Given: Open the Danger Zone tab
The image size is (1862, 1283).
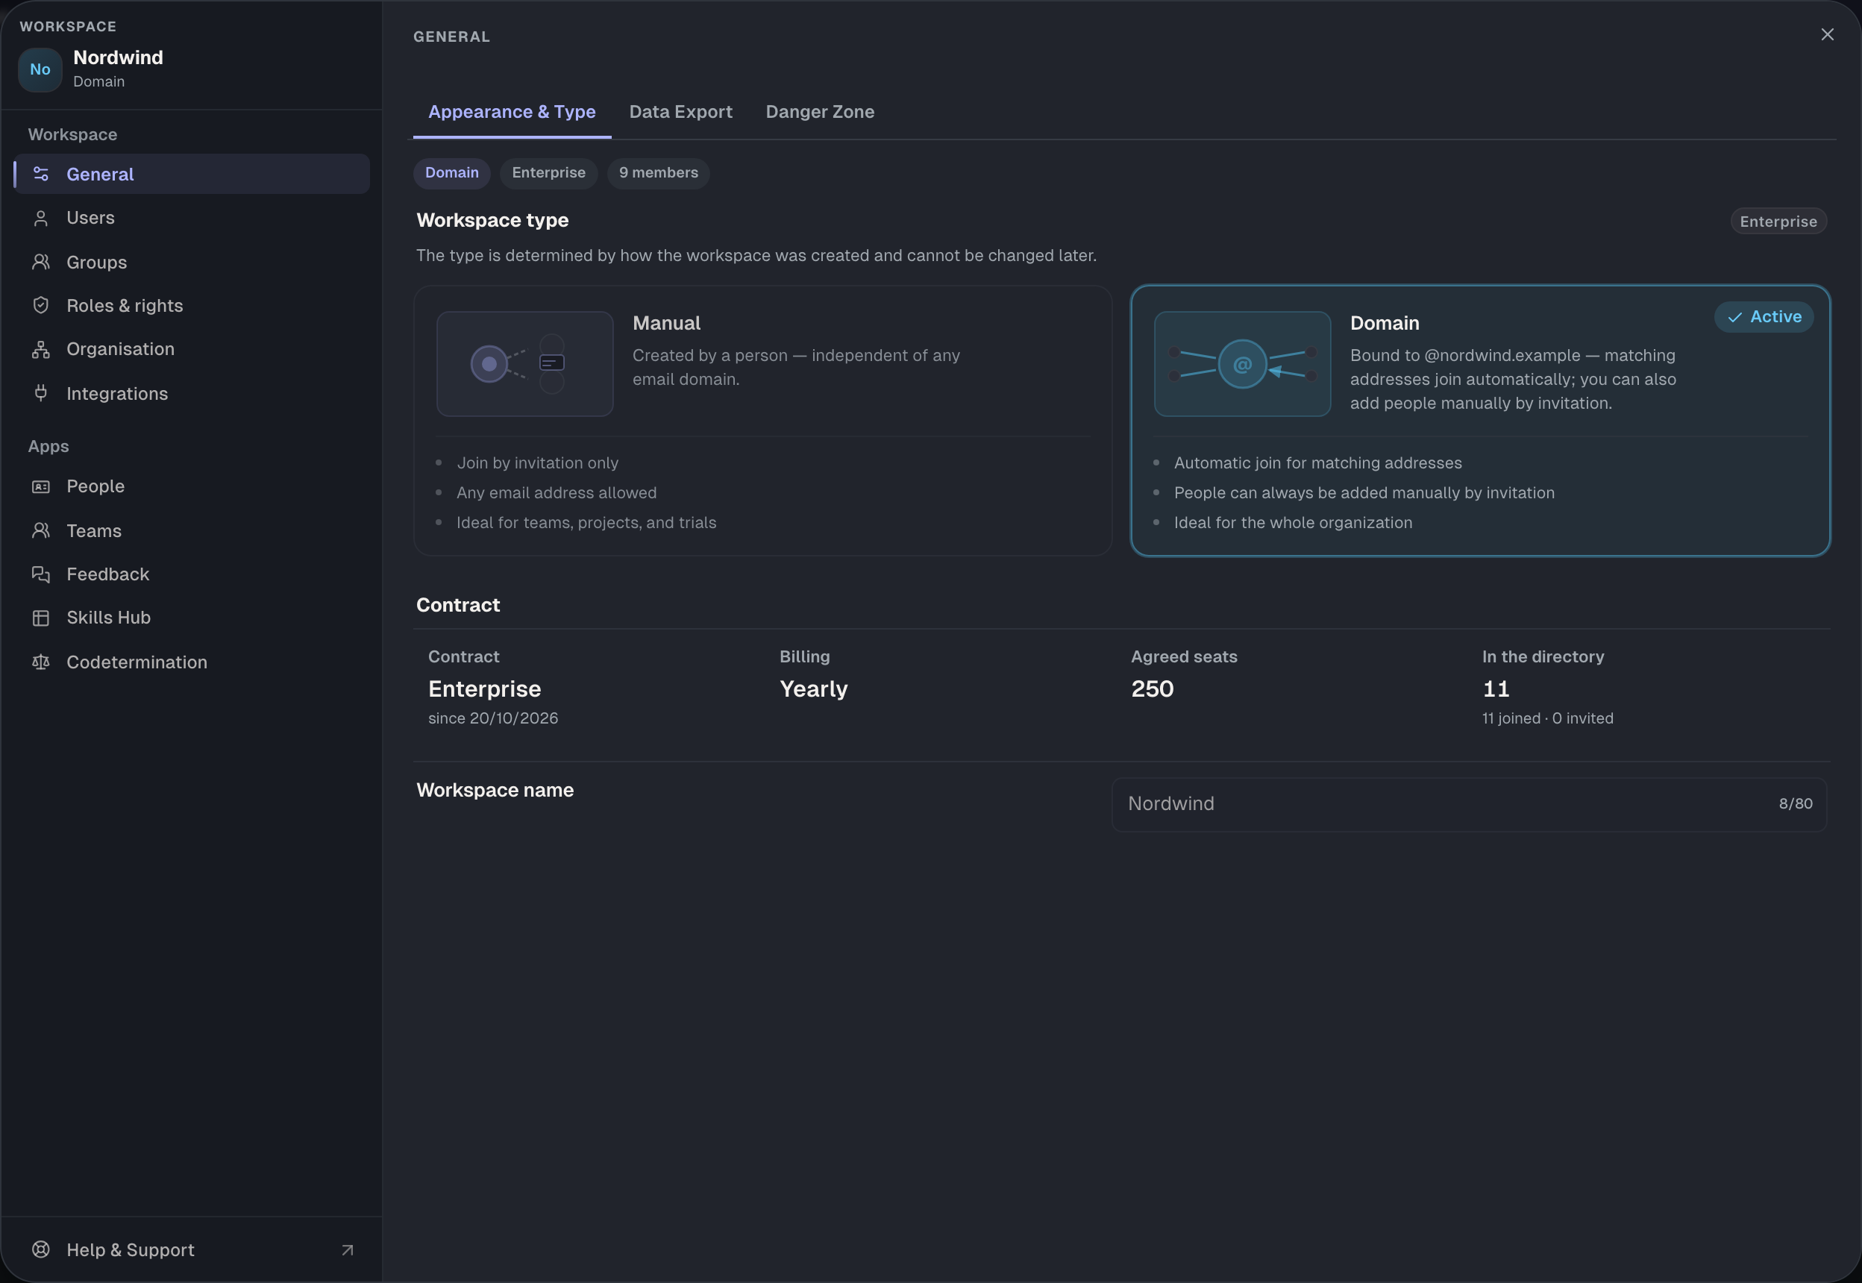Looking at the screenshot, I should click(x=820, y=112).
